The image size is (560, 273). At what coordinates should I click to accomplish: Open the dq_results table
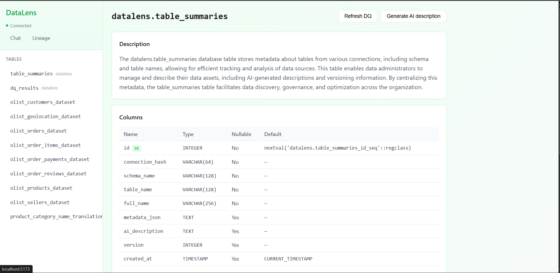[x=24, y=88]
